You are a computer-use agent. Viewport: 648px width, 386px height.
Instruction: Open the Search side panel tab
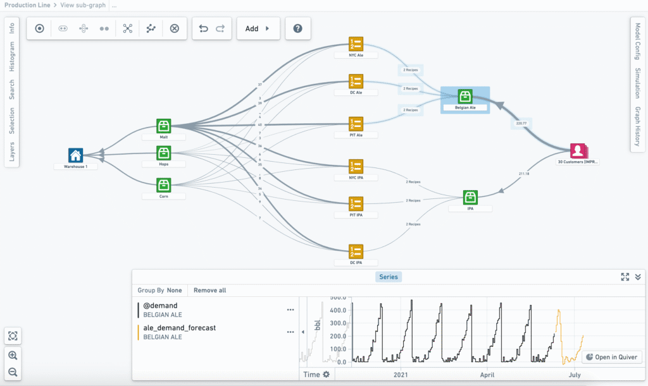point(11,90)
